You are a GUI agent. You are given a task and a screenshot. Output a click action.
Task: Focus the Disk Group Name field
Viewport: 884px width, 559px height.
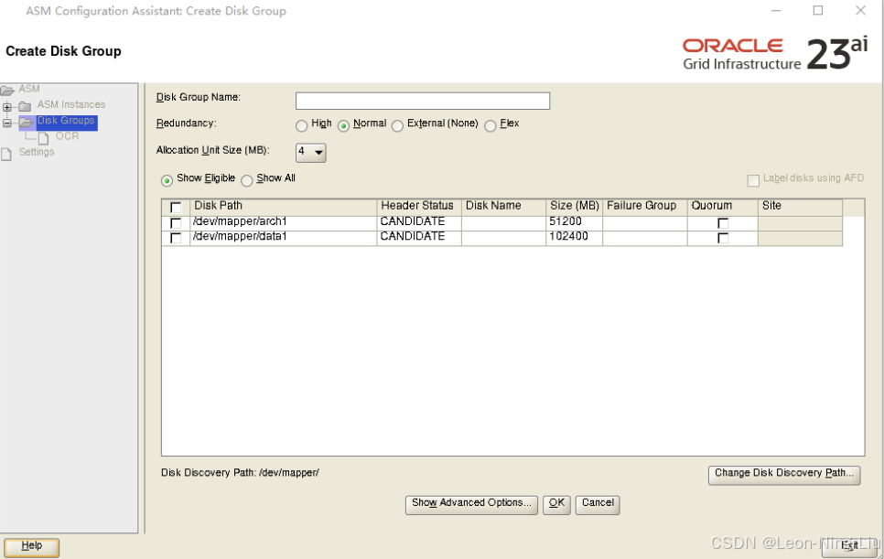pos(422,101)
